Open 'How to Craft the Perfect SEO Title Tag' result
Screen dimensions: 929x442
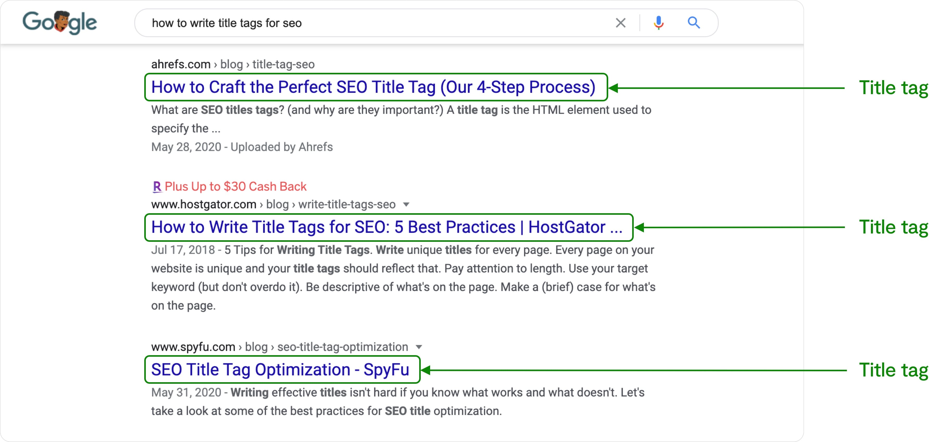(373, 87)
